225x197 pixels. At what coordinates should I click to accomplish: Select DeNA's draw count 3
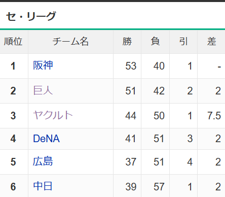pos(190,139)
